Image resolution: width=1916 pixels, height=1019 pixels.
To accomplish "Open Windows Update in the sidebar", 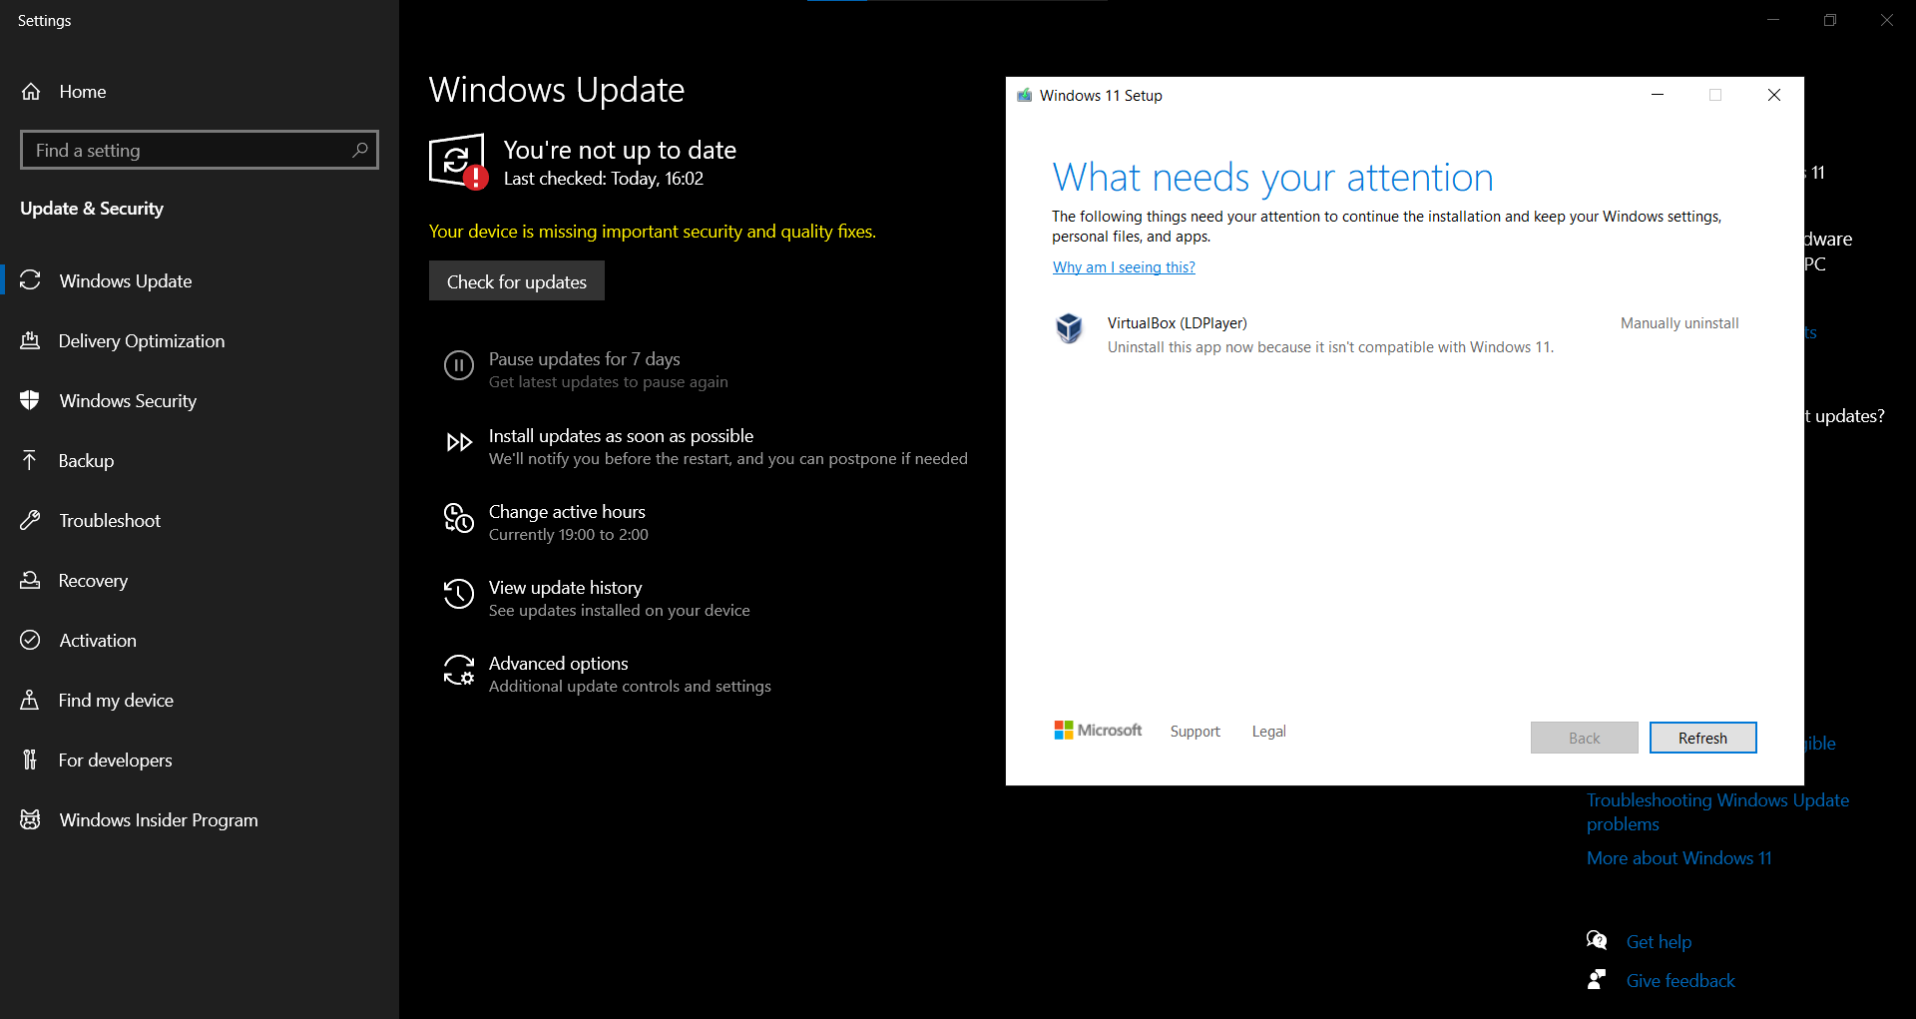I will (200, 280).
